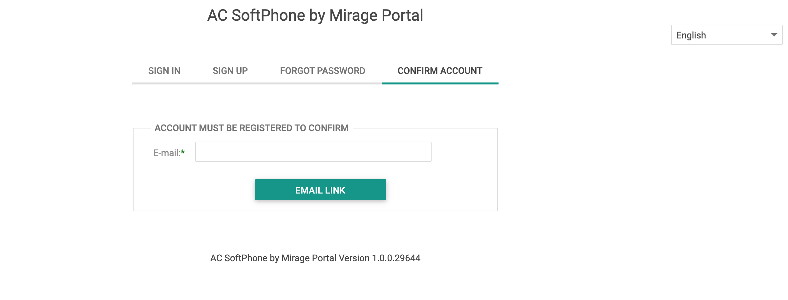788x300 pixels.
Task: Open the English language dropdown
Action: coord(727,35)
